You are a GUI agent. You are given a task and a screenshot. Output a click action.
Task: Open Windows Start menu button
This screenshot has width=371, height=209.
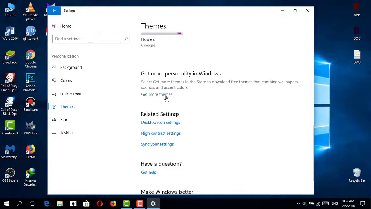coord(6,203)
